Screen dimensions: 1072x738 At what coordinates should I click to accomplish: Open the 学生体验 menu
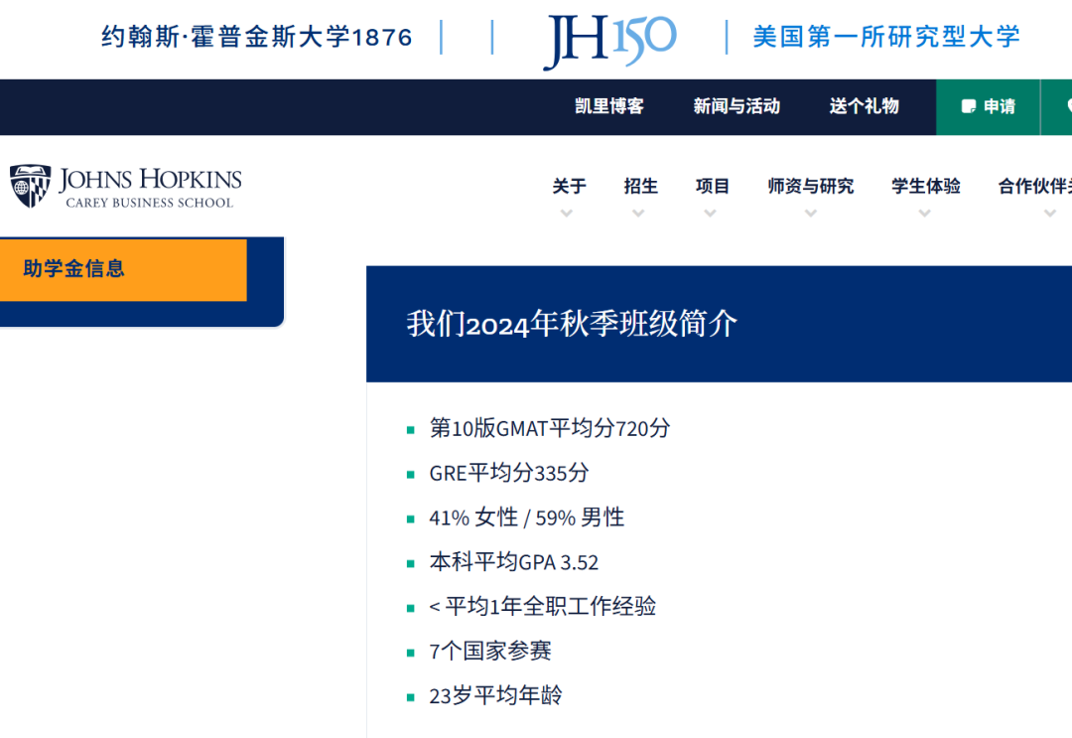[x=926, y=186]
